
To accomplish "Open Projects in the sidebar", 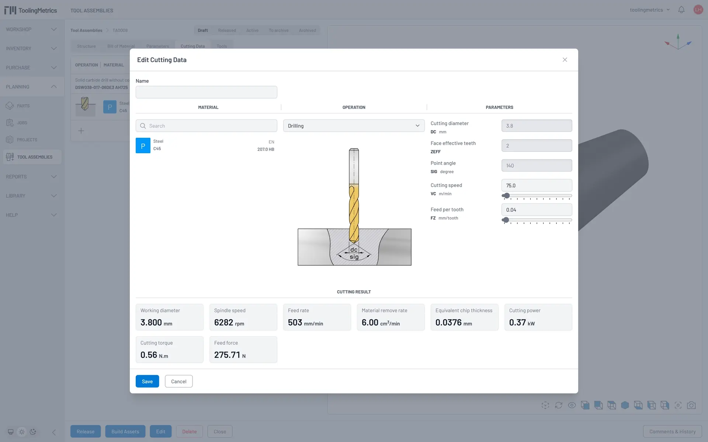I will click(32, 140).
